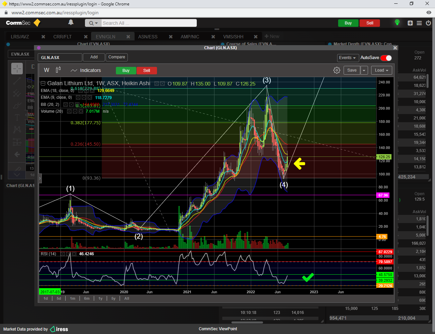Open the candlestick chart type selector
Viewport: 435px width, 334px height.
[58, 70]
